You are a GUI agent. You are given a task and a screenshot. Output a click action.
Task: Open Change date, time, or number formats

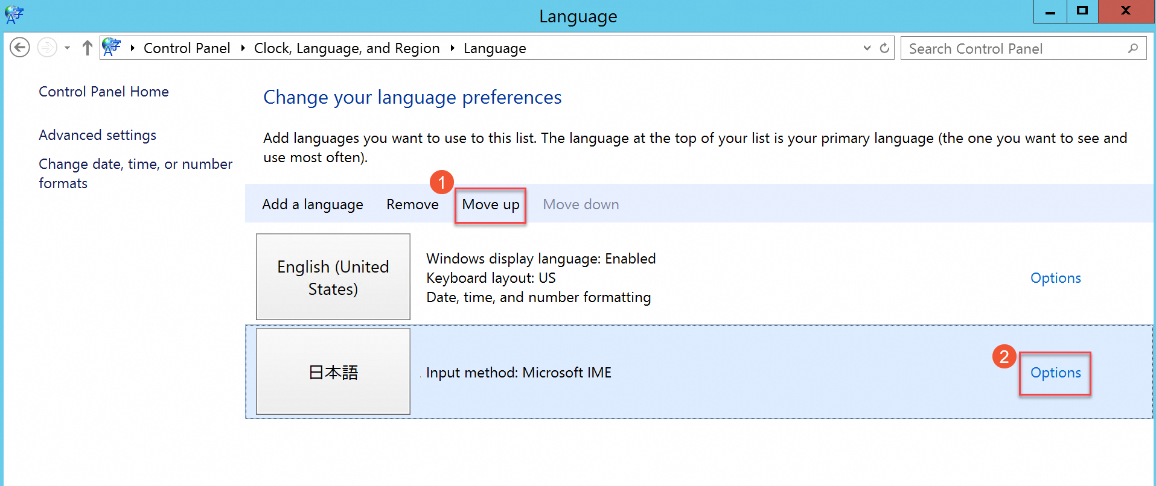(135, 174)
